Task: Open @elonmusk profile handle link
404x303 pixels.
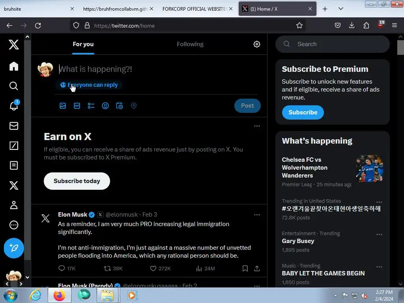Action: pyautogui.click(x=122, y=215)
